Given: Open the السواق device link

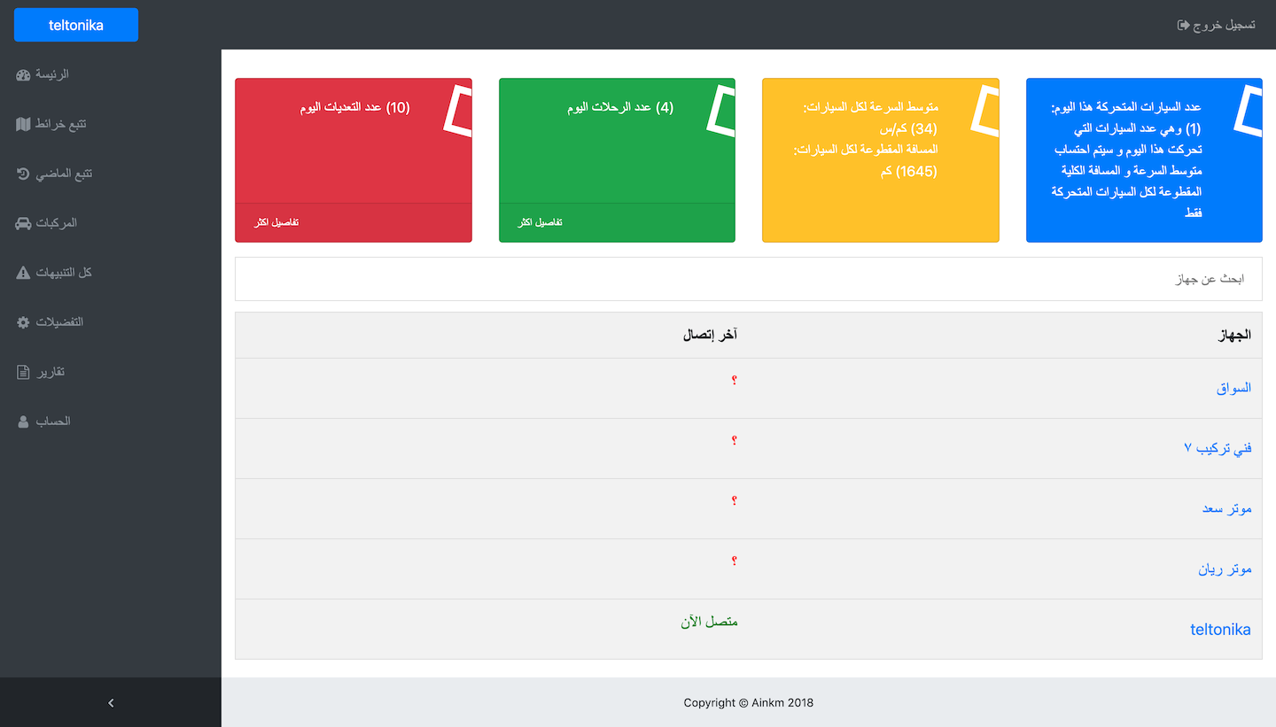Looking at the screenshot, I should (x=1233, y=388).
